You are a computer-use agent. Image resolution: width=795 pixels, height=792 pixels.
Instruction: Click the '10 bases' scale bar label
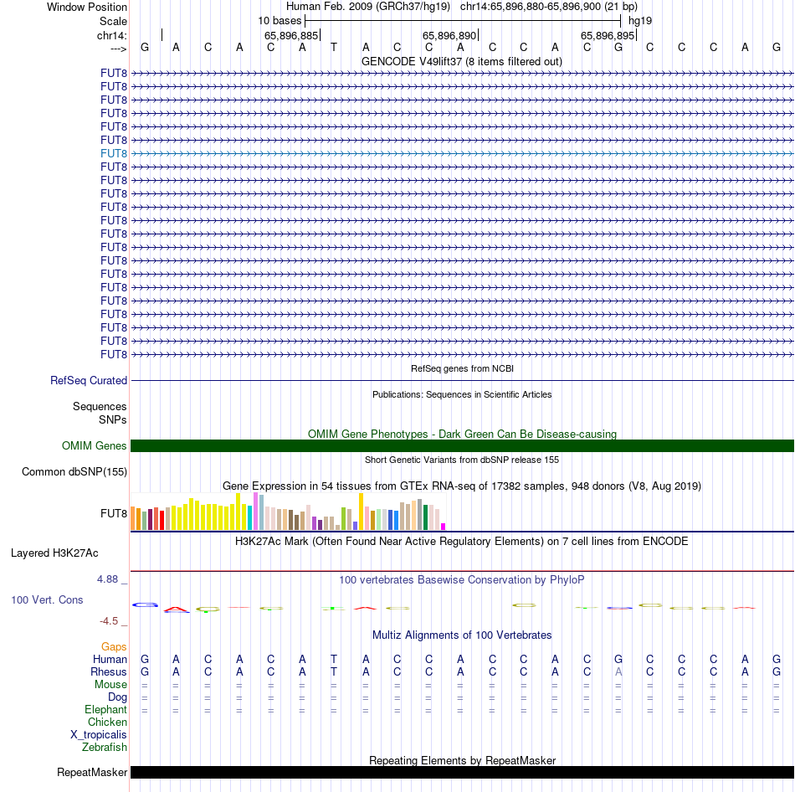280,21
